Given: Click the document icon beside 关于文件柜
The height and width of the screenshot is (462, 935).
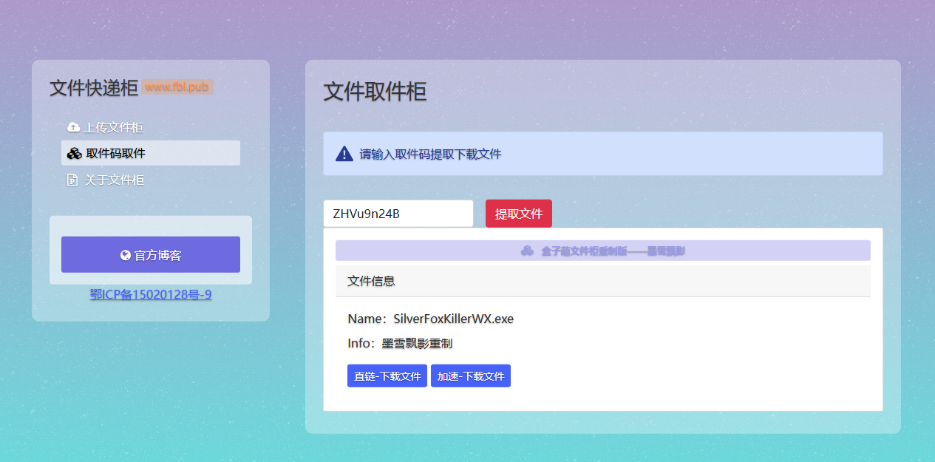Looking at the screenshot, I should coord(73,180).
